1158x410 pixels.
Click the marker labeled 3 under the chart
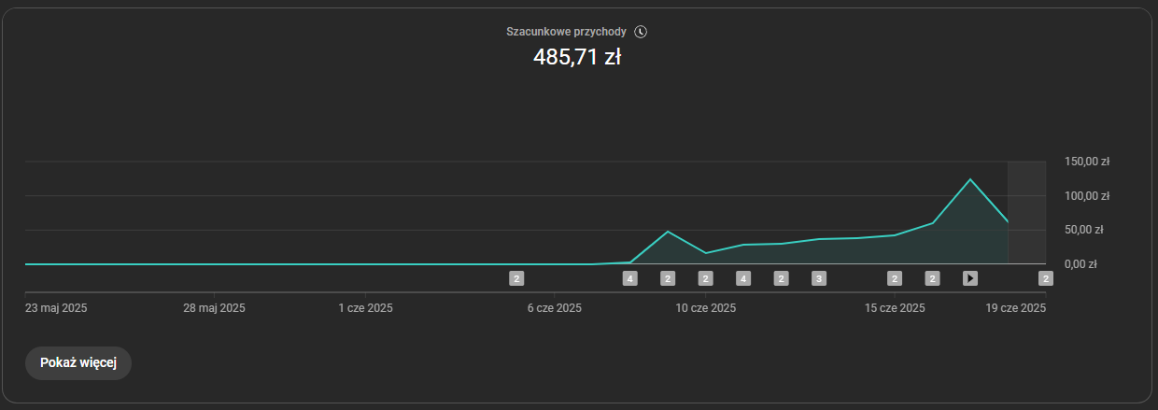point(819,277)
